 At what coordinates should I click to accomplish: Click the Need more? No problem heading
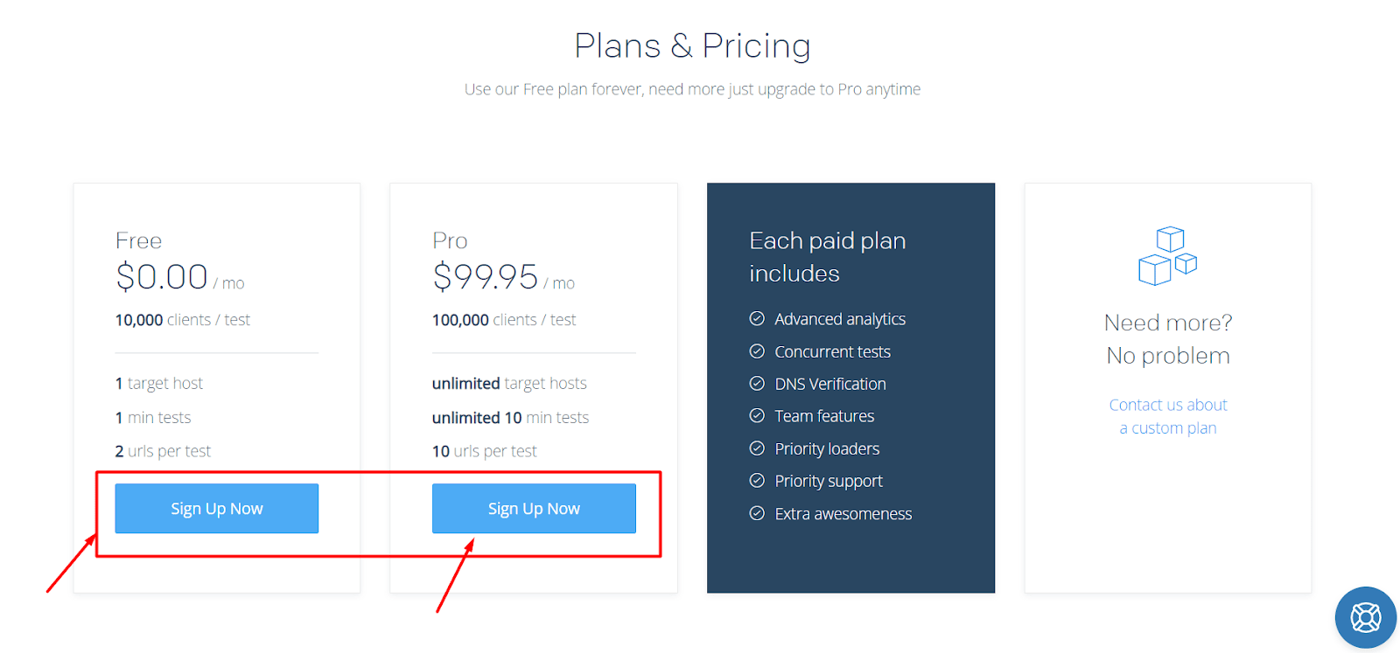[1168, 339]
